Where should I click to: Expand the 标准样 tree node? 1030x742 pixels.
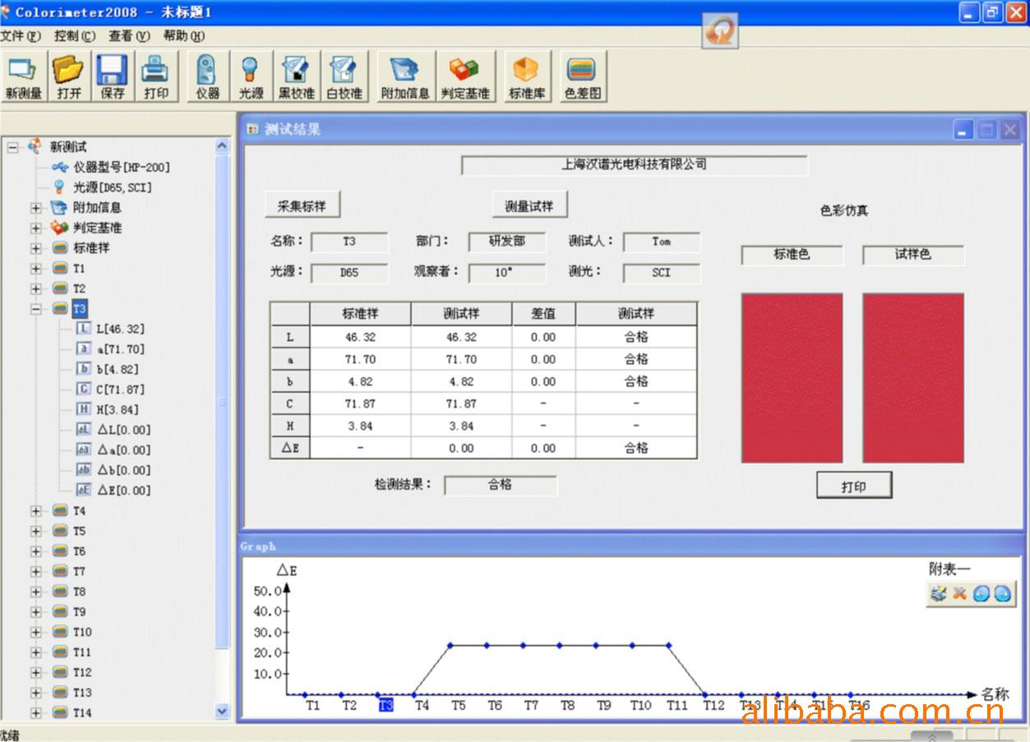(x=35, y=248)
